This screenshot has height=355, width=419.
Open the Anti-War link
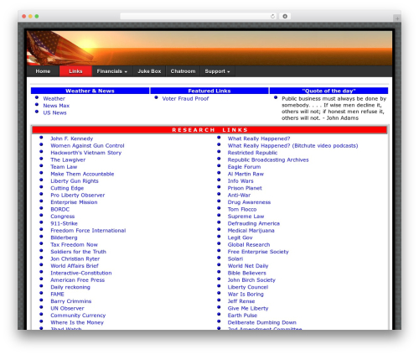coord(239,195)
